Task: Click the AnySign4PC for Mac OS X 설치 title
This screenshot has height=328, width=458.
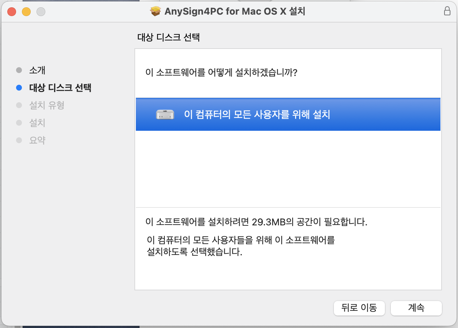Action: (235, 11)
